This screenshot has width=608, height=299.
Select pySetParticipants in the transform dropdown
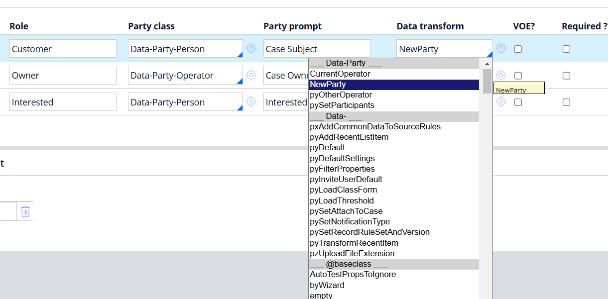coord(341,105)
